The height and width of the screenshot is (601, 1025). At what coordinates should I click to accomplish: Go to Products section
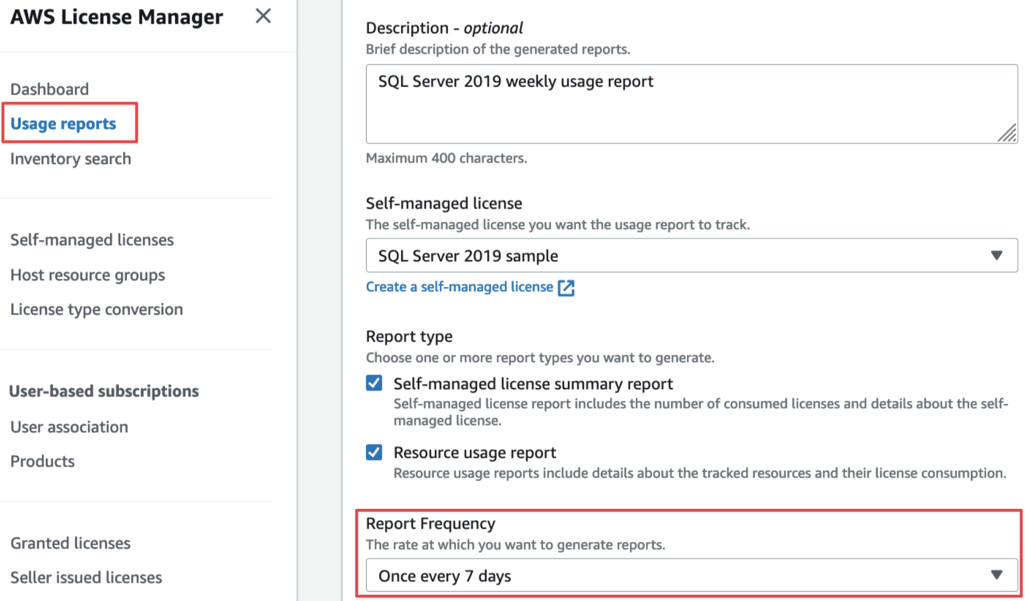[42, 461]
